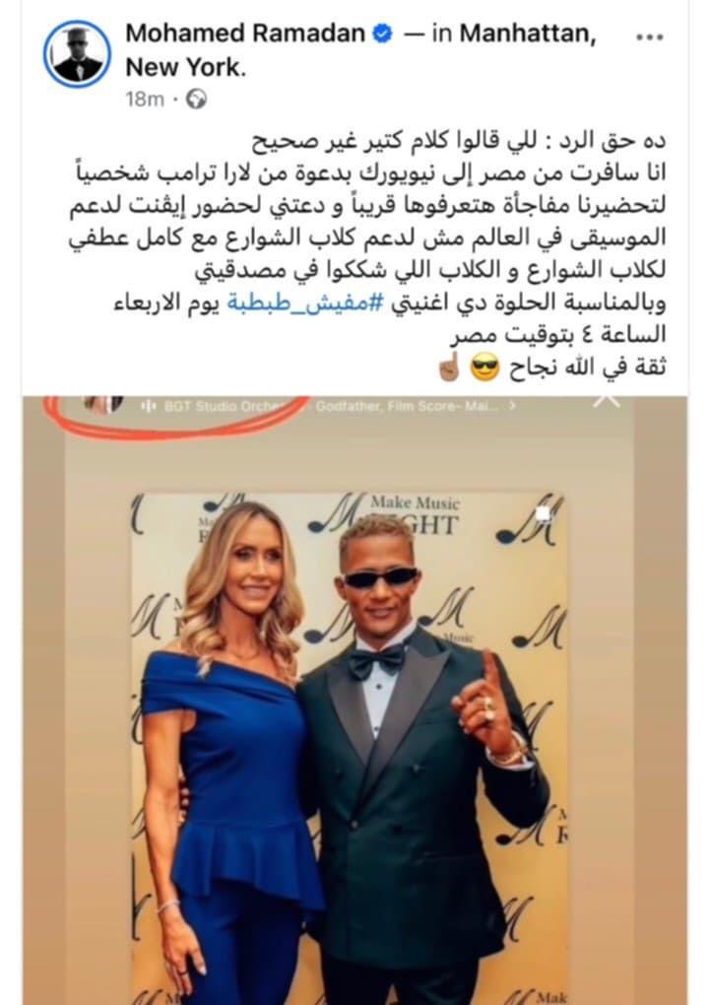
Task: Click the small white square on the photo
Action: click(x=544, y=513)
